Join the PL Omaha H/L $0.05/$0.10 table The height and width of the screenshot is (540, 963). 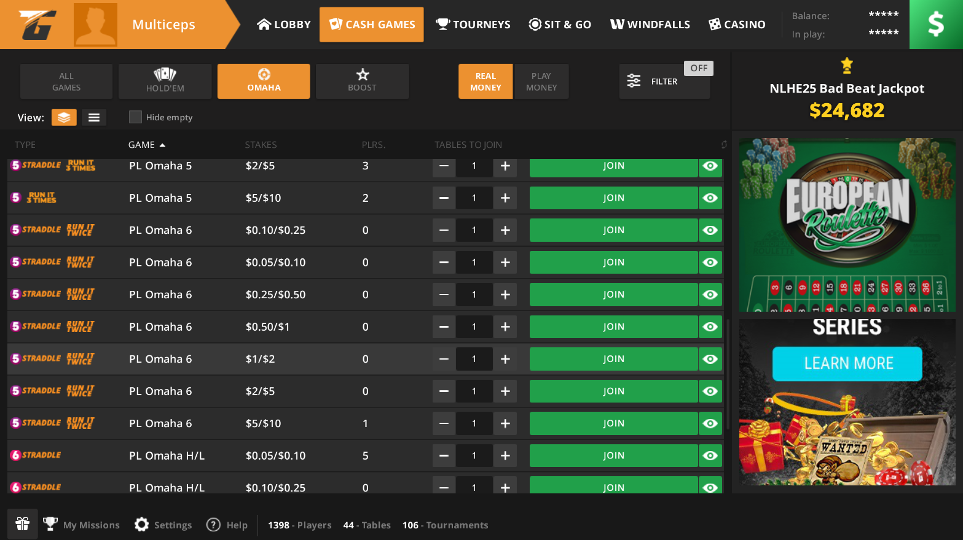click(613, 456)
